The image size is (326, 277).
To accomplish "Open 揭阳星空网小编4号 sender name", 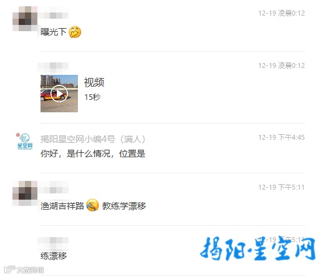I will [93, 139].
